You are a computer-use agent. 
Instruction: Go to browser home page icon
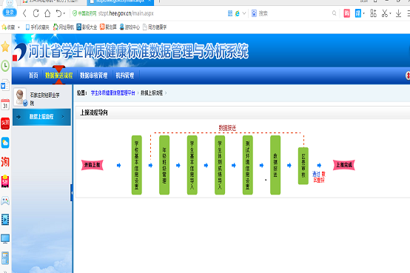[47, 13]
